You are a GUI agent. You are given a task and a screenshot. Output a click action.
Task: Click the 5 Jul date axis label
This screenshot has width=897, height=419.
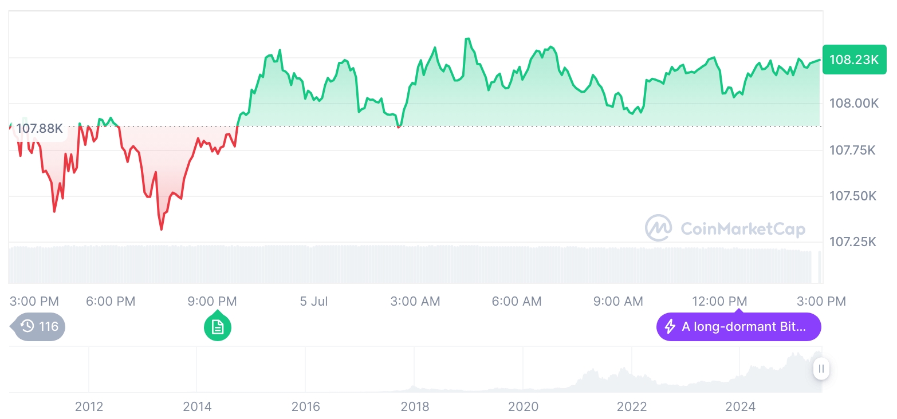[314, 301]
